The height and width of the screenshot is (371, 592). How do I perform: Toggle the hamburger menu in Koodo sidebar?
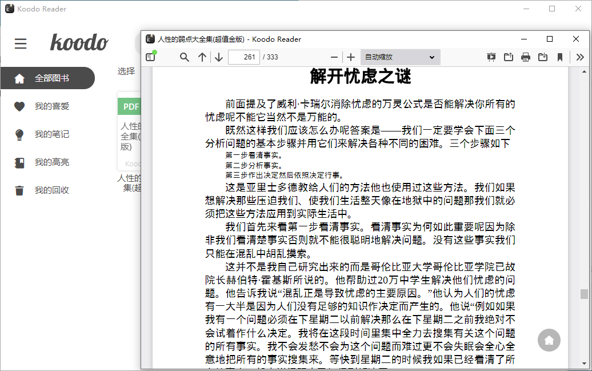[x=21, y=43]
